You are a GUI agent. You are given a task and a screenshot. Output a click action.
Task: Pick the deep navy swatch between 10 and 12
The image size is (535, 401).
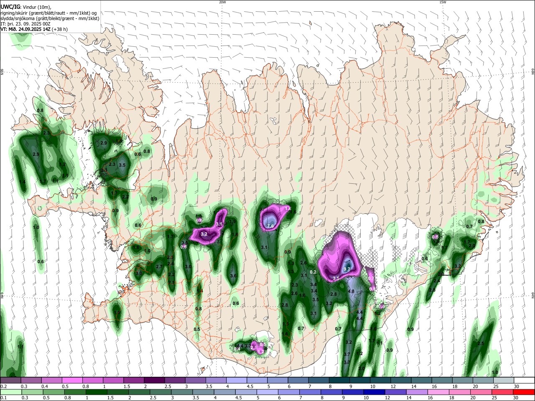[x=373, y=392]
